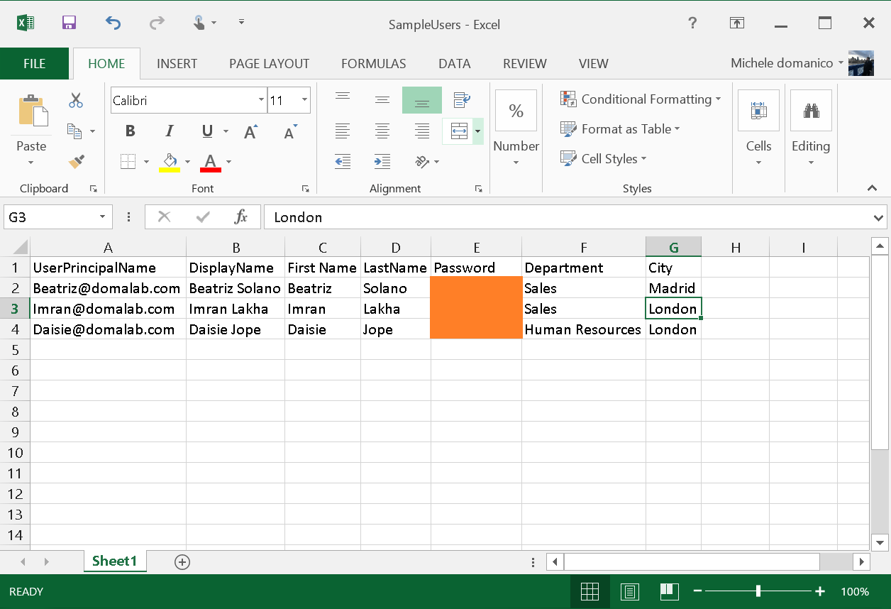Switch to the FORMULAS tab
The height and width of the screenshot is (609, 891).
coord(373,63)
